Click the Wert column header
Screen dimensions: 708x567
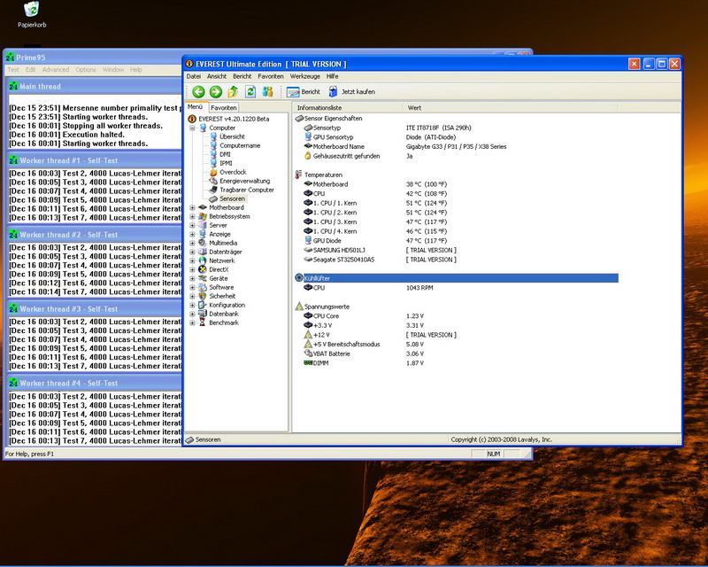(510, 107)
